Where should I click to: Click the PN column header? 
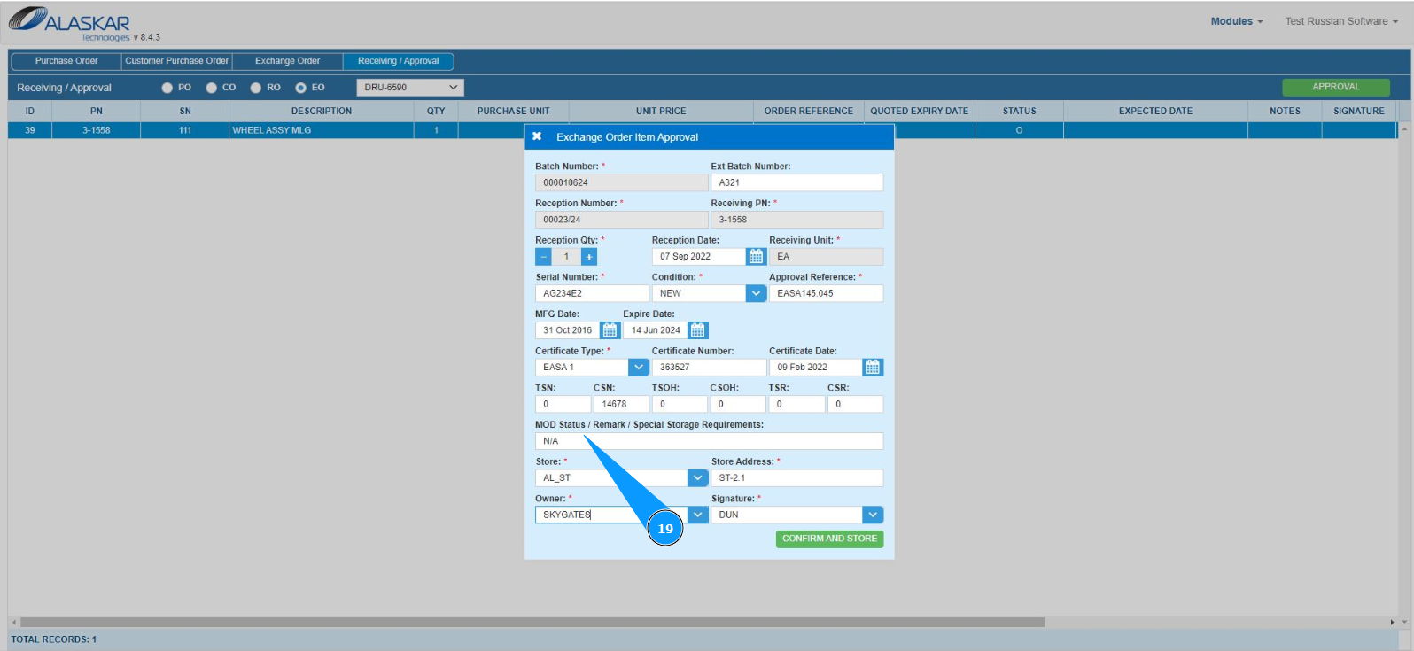coord(97,112)
